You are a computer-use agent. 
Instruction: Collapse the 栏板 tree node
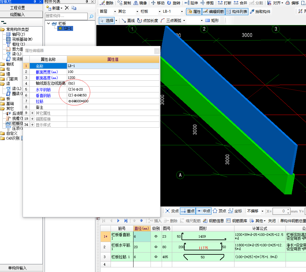(x=49, y=23)
